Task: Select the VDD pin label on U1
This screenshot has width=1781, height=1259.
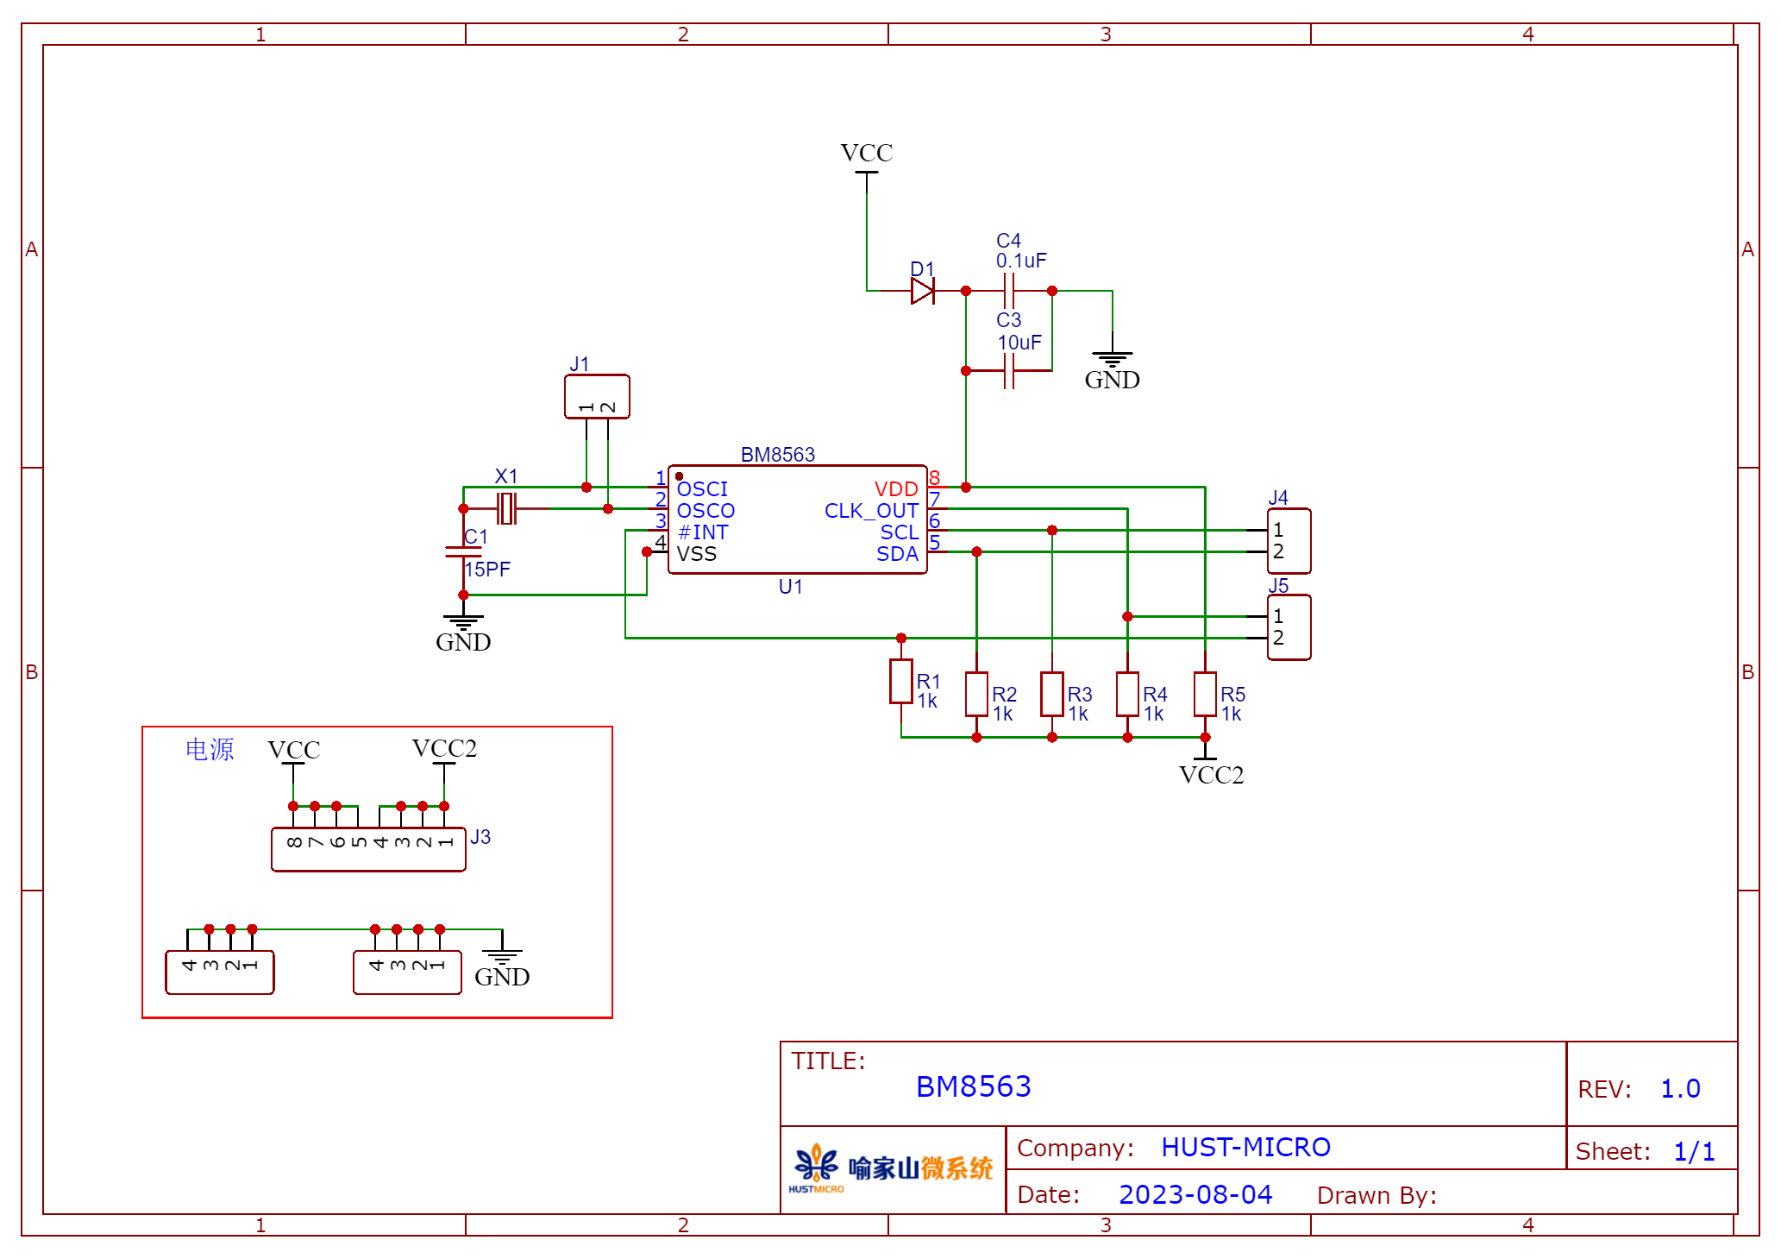Action: (896, 489)
